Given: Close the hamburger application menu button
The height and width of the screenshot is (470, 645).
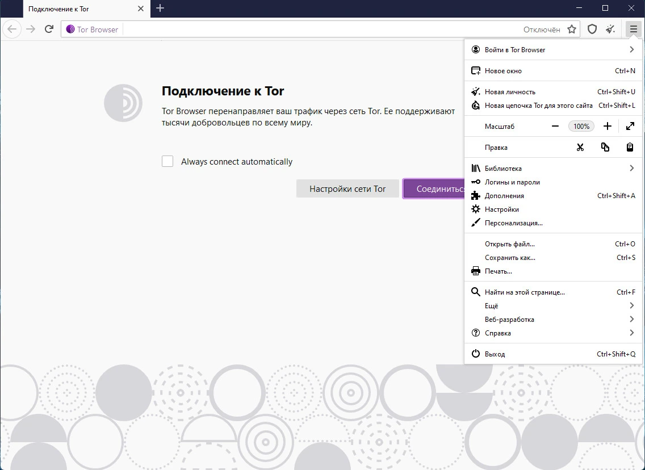Looking at the screenshot, I should coord(633,29).
